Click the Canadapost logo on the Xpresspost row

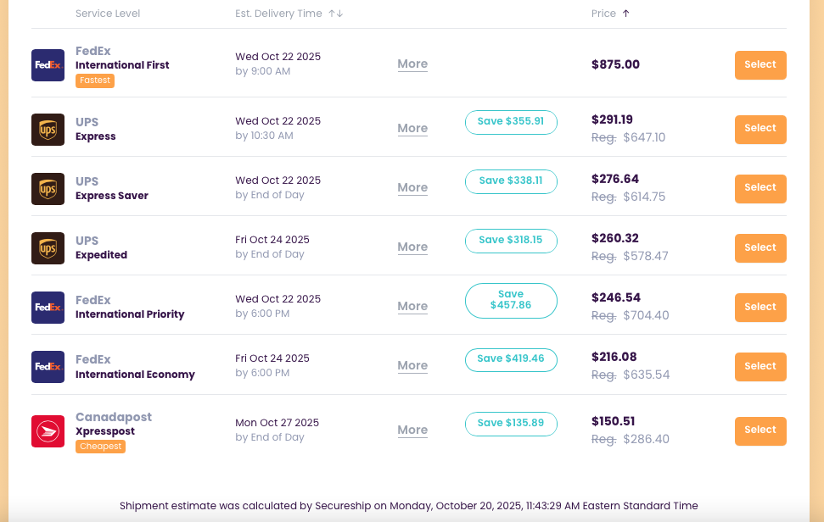coord(48,430)
